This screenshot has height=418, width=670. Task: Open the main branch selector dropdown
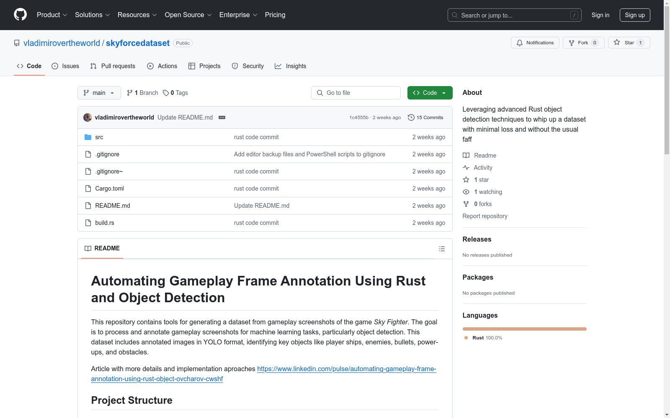tap(99, 93)
